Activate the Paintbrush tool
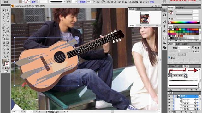The height and width of the screenshot is (113, 202). (x=4, y=24)
